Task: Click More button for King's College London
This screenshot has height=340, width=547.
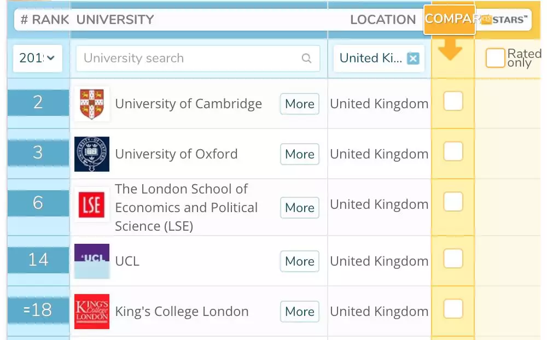Action: [x=300, y=312]
